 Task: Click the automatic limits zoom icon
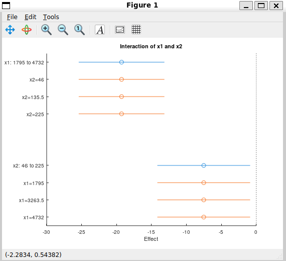[79, 30]
